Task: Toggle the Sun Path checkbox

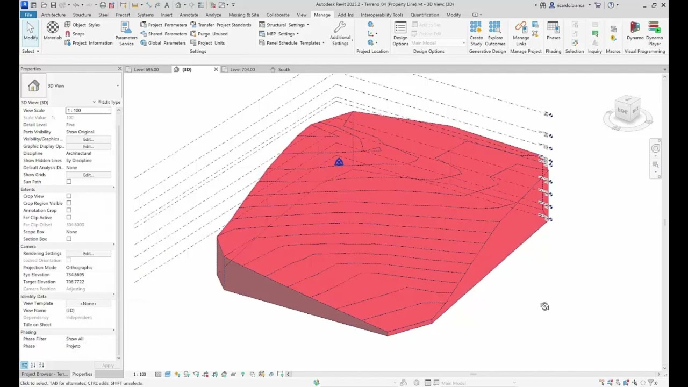Action: pyautogui.click(x=69, y=182)
